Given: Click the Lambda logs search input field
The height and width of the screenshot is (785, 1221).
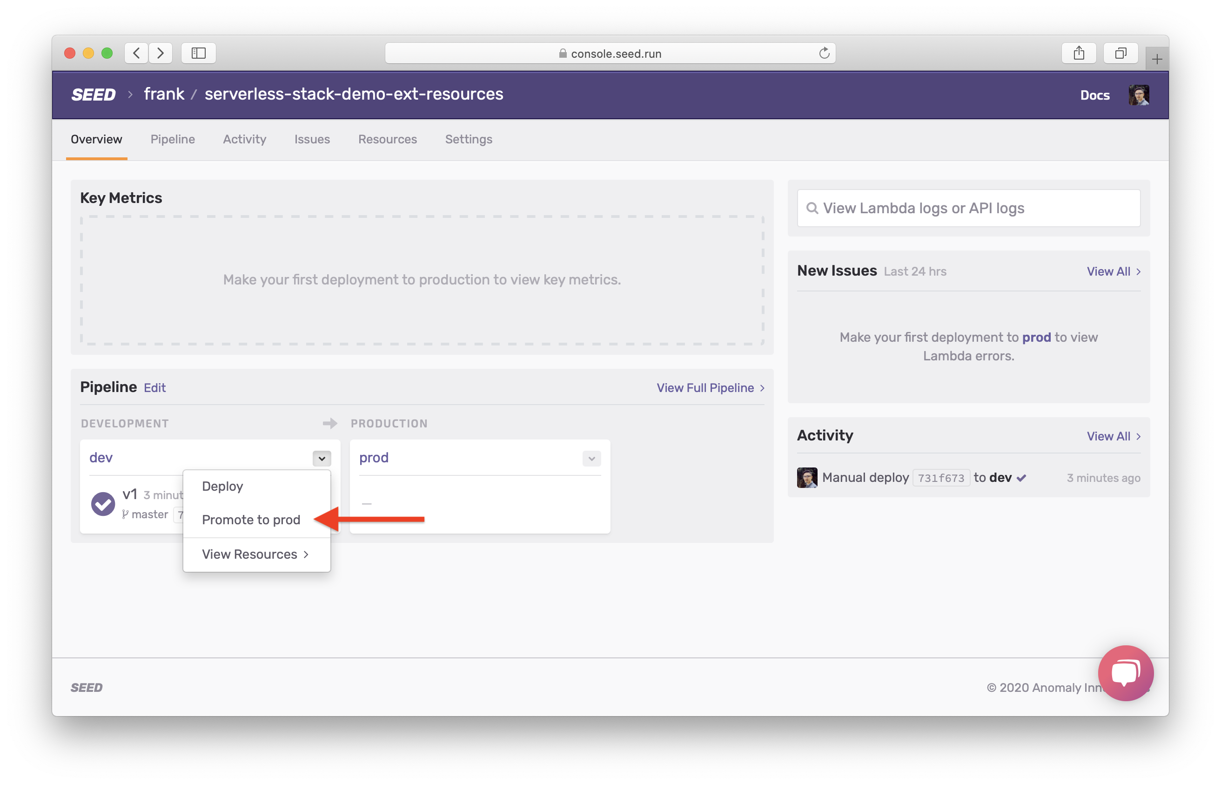Looking at the screenshot, I should [968, 207].
